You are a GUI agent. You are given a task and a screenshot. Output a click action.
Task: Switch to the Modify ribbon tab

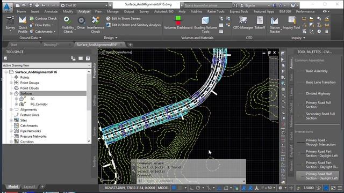tap(68, 12)
